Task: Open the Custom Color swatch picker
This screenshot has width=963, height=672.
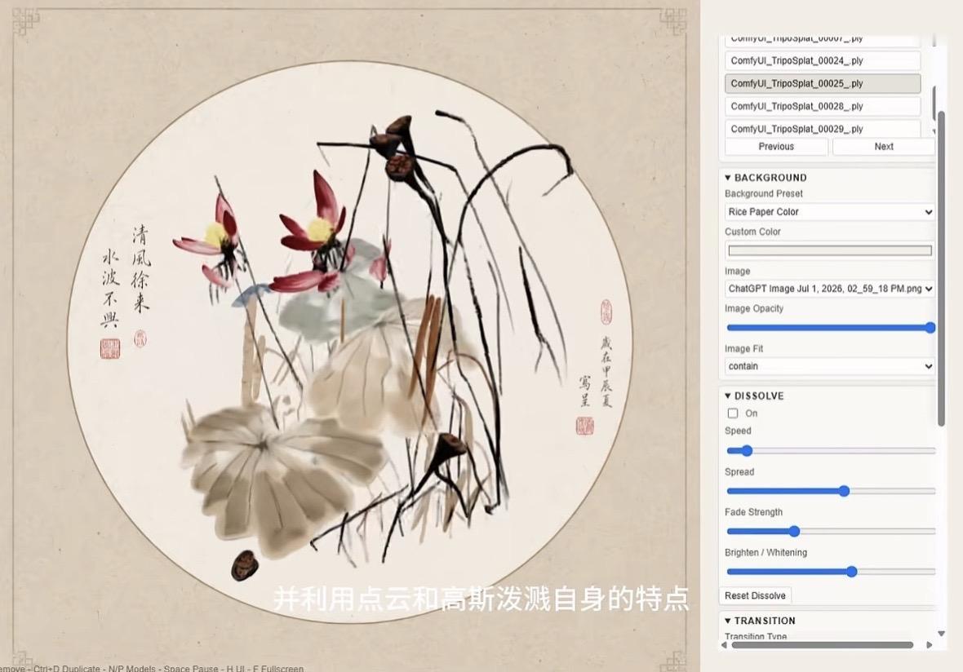Action: coord(830,250)
